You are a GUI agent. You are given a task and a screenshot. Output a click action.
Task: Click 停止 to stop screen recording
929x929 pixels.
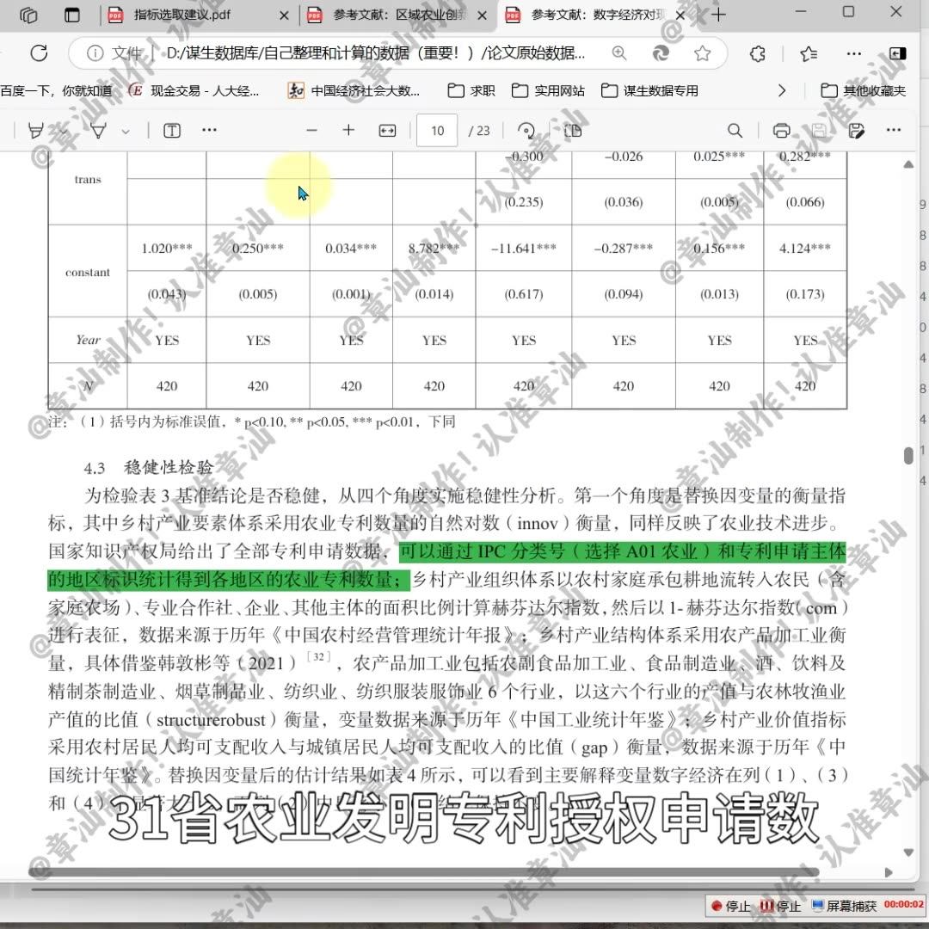[x=730, y=905]
